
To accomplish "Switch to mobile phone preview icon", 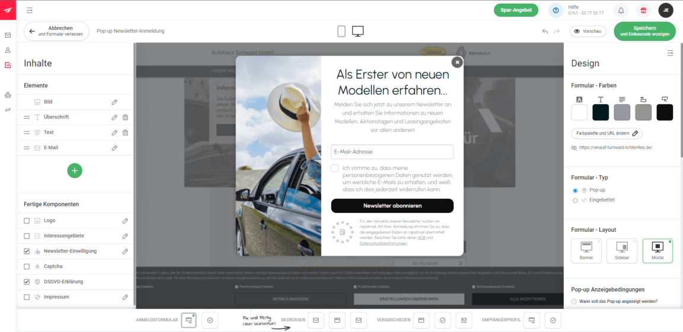I will pyautogui.click(x=341, y=31).
